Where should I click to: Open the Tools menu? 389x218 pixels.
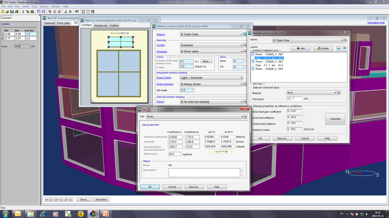[34, 6]
